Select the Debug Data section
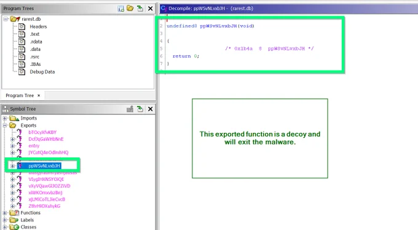 point(42,72)
